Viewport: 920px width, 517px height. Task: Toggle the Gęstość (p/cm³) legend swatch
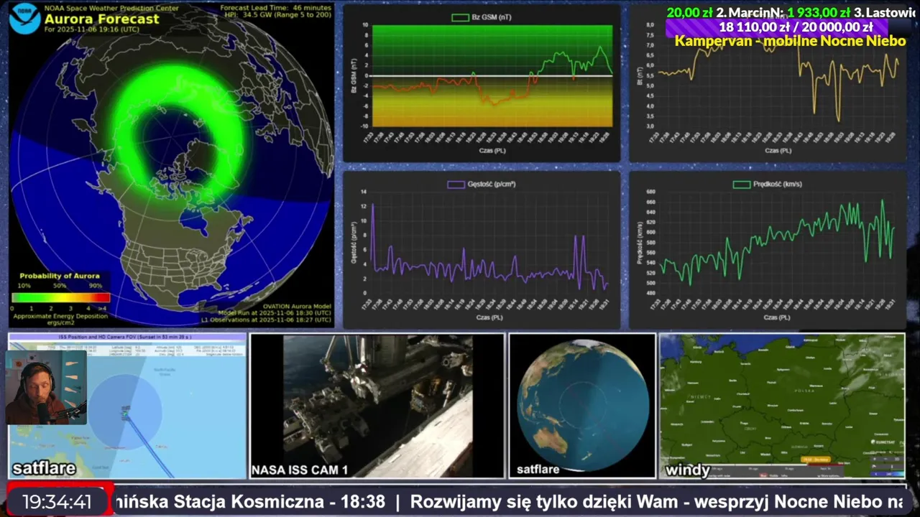click(x=456, y=185)
